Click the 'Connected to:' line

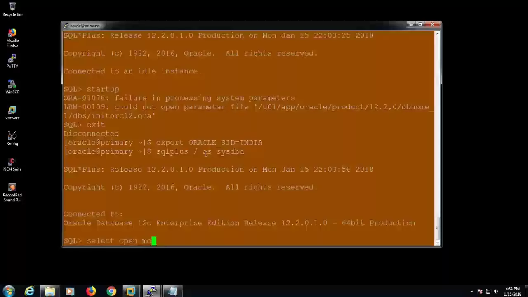(x=93, y=214)
